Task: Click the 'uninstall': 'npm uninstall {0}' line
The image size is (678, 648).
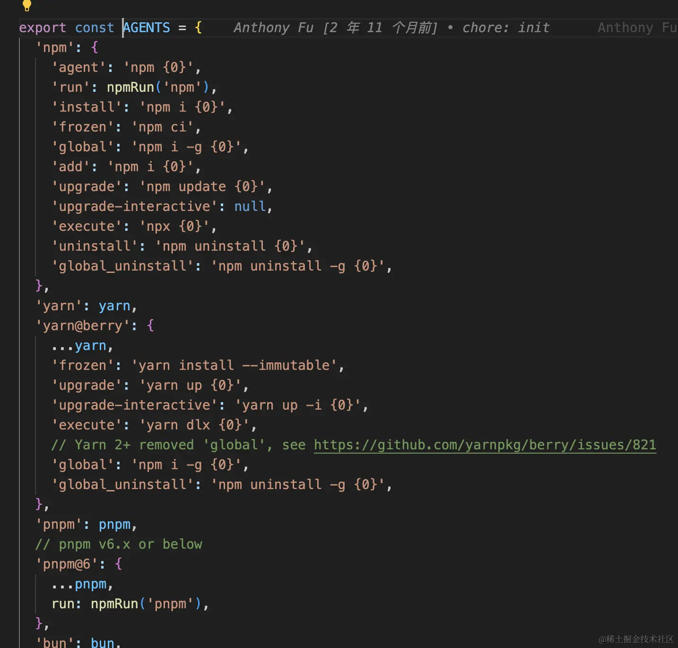Action: point(182,246)
